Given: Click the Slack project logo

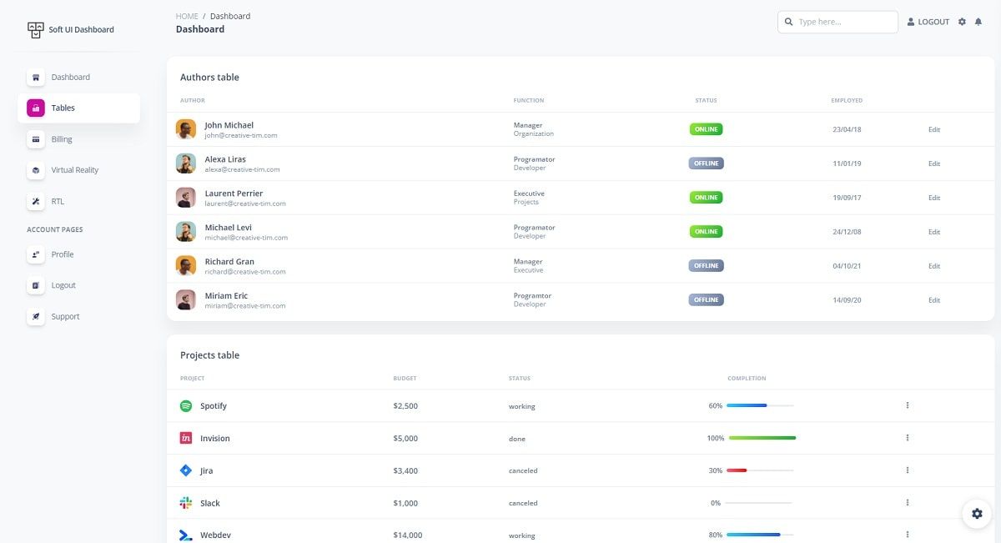Looking at the screenshot, I should pyautogui.click(x=186, y=503).
